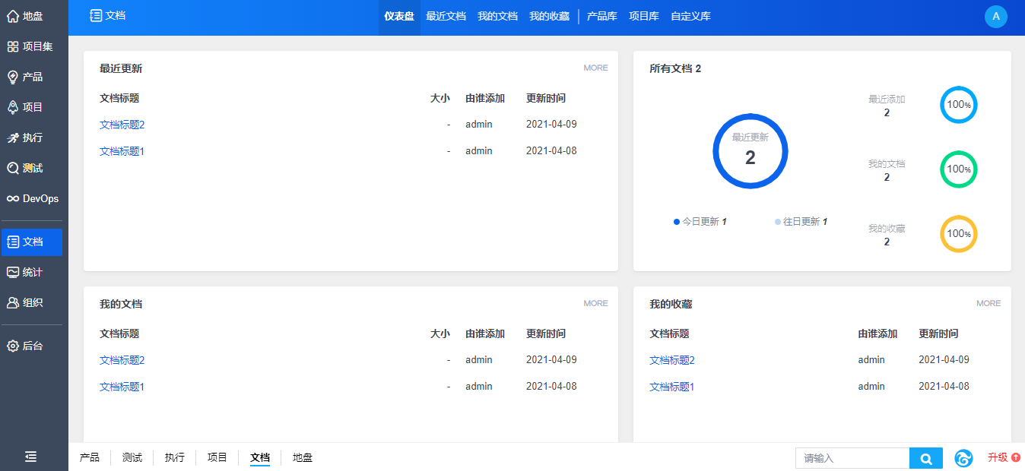Screen dimensions: 1025x471
Task: Switch to the 最近文档 tab
Action: (446, 16)
